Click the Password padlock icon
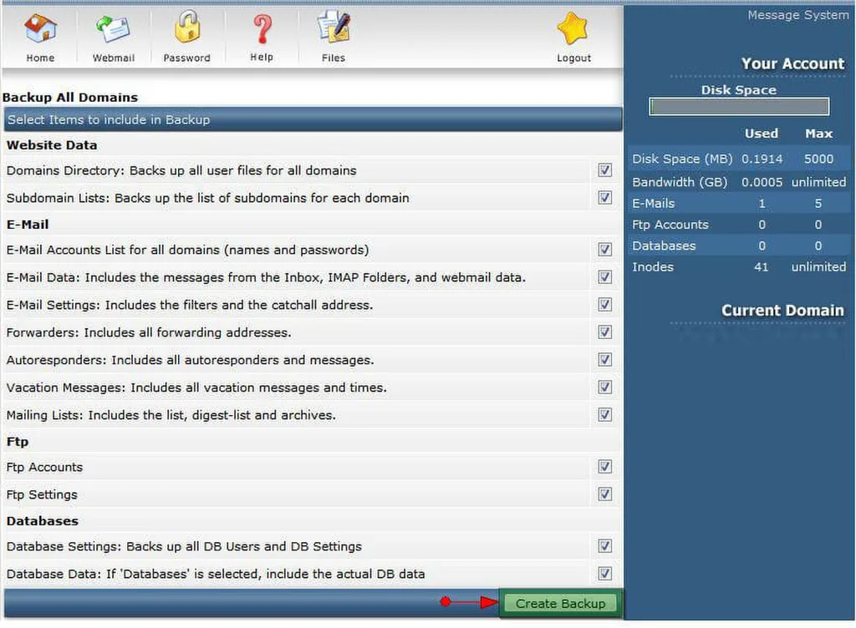The height and width of the screenshot is (628, 856). (x=187, y=28)
